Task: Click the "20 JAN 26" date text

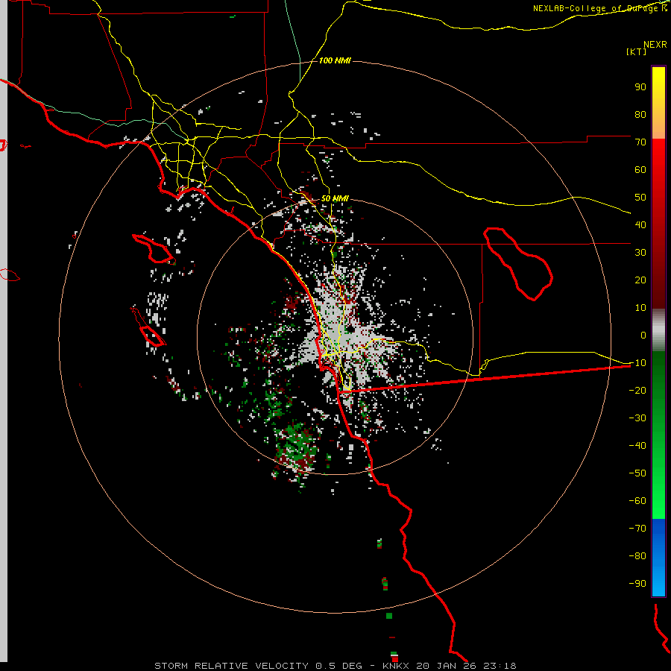Action: 447,666
